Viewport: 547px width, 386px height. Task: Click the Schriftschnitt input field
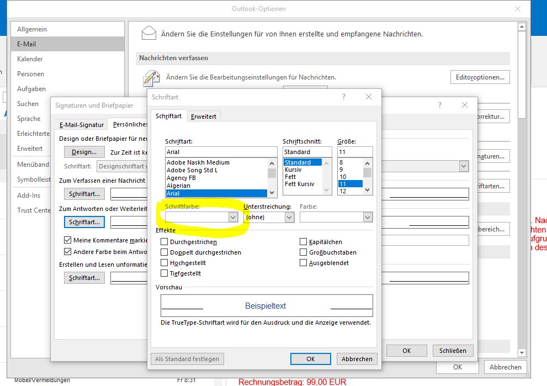[x=307, y=152]
